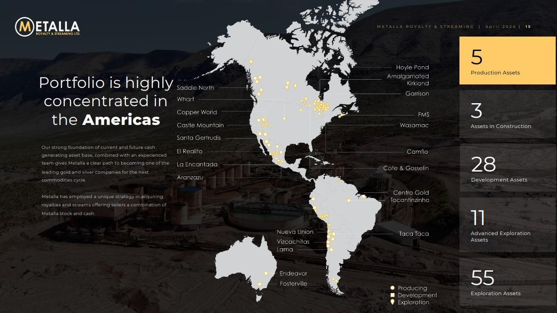Click the Development legend text
This screenshot has width=557, height=313.
[x=417, y=295]
